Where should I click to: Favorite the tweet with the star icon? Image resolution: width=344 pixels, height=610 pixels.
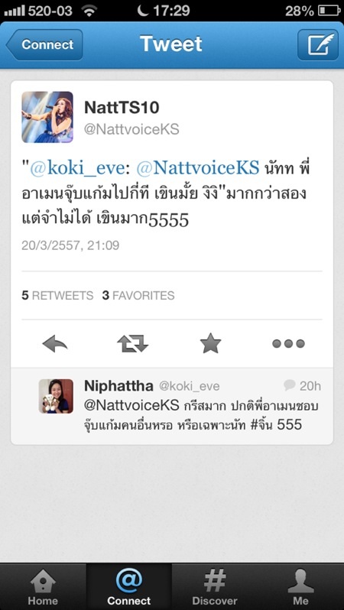click(x=210, y=343)
